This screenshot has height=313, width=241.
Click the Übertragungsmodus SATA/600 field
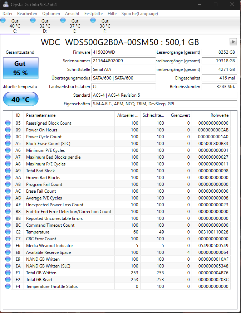124,78
